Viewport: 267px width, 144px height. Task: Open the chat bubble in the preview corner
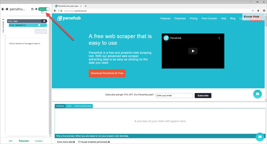(260, 137)
